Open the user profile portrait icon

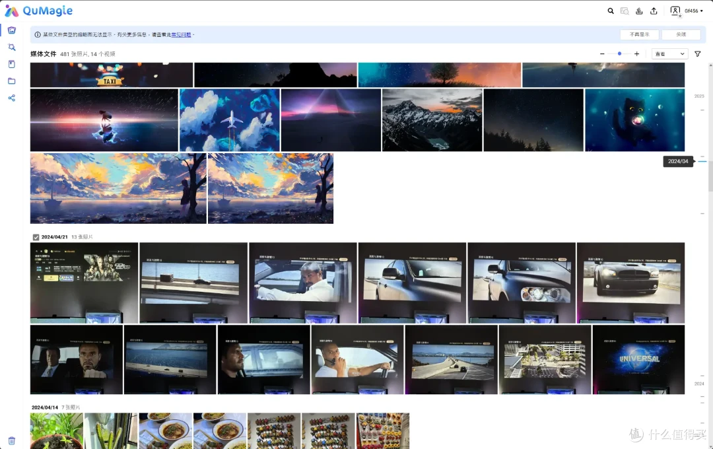pos(675,11)
